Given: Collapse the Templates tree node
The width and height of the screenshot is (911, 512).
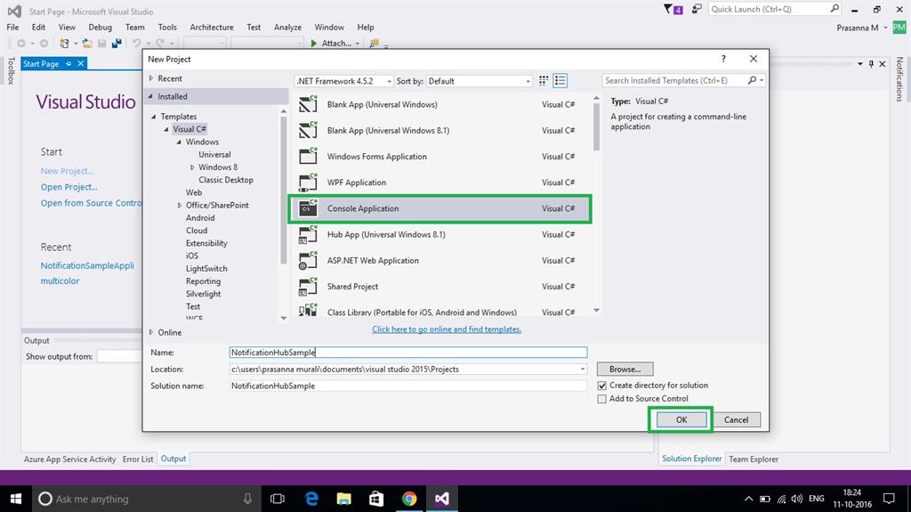Looking at the screenshot, I should pyautogui.click(x=154, y=117).
